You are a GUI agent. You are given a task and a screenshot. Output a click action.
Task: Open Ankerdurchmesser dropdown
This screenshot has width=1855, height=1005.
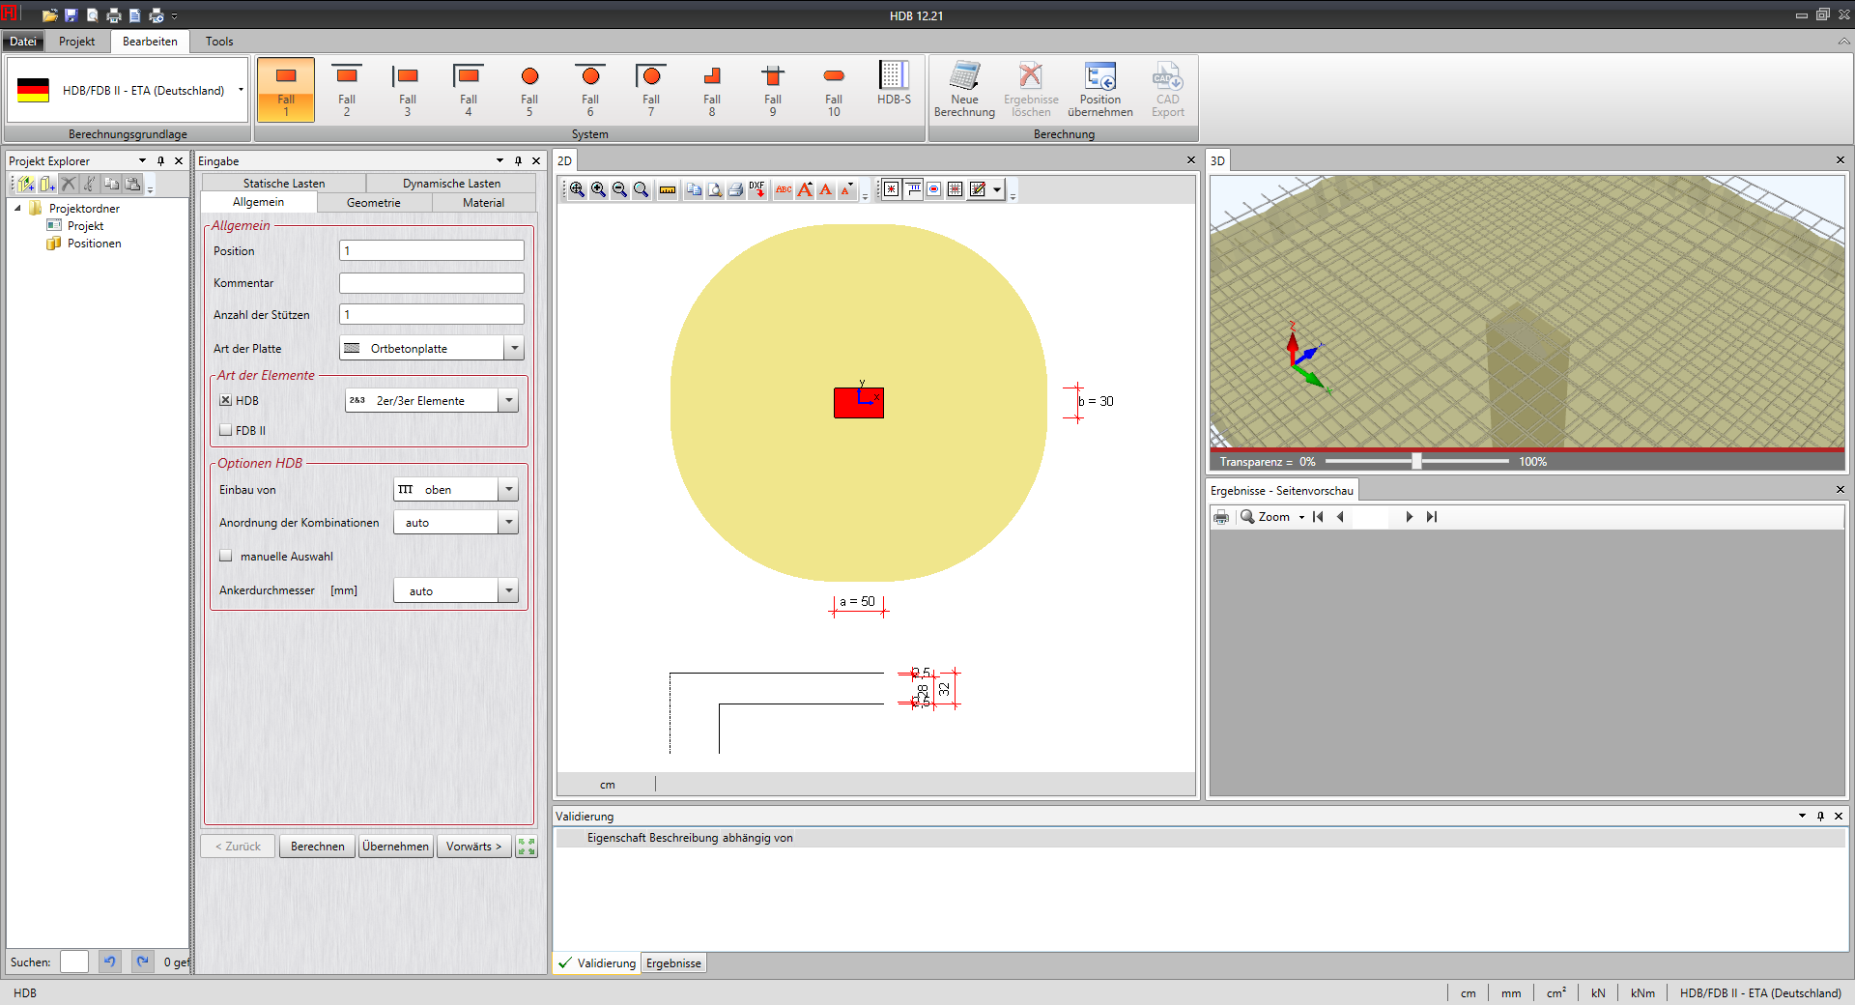click(508, 590)
